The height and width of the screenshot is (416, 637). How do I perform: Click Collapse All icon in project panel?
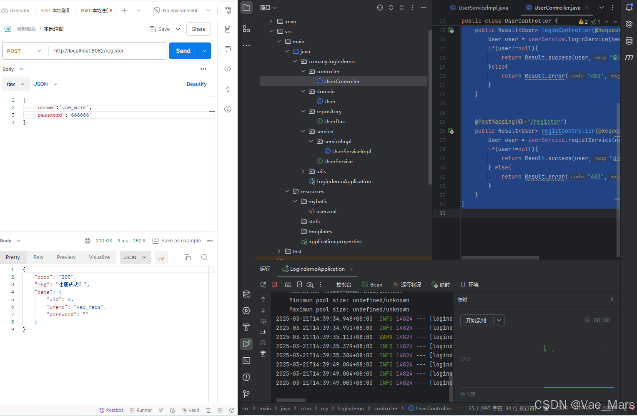coord(402,7)
